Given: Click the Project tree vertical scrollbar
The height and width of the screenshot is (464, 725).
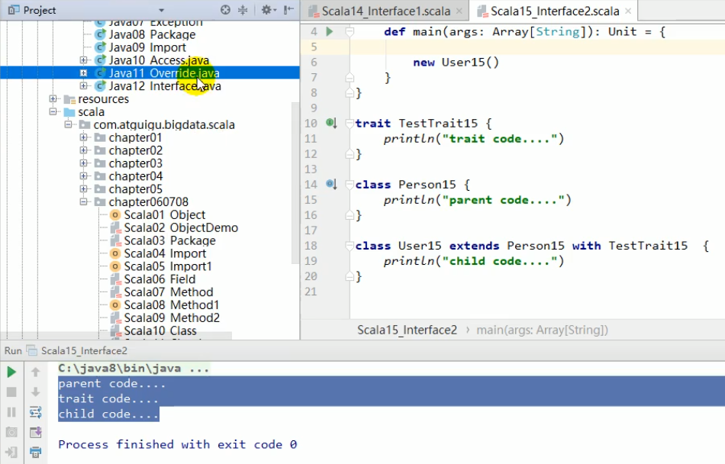Looking at the screenshot, I should (295, 182).
